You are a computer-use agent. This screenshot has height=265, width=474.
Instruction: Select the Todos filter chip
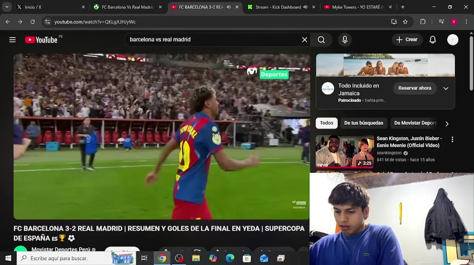[x=326, y=123]
